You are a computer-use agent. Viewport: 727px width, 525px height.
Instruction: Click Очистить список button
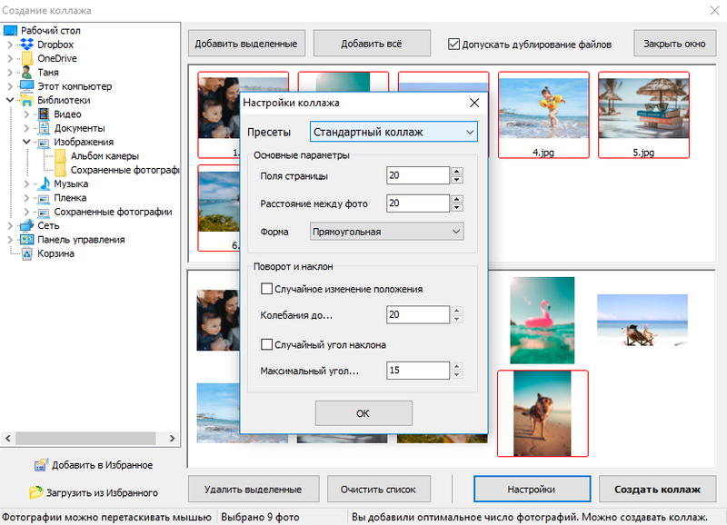point(378,489)
